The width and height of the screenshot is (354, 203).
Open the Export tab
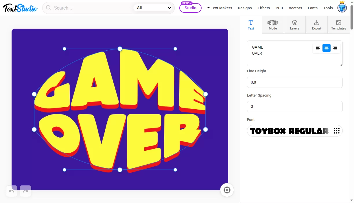coord(317,25)
